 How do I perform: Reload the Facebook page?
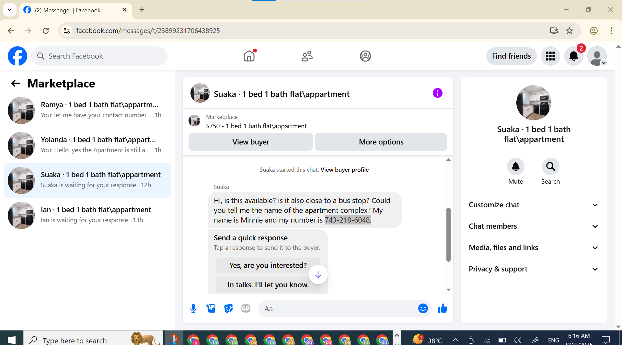(46, 30)
